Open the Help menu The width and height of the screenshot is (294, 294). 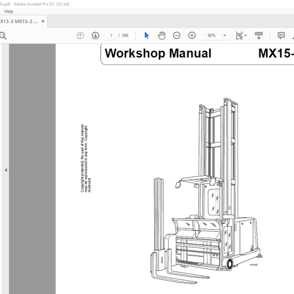[x=9, y=12]
